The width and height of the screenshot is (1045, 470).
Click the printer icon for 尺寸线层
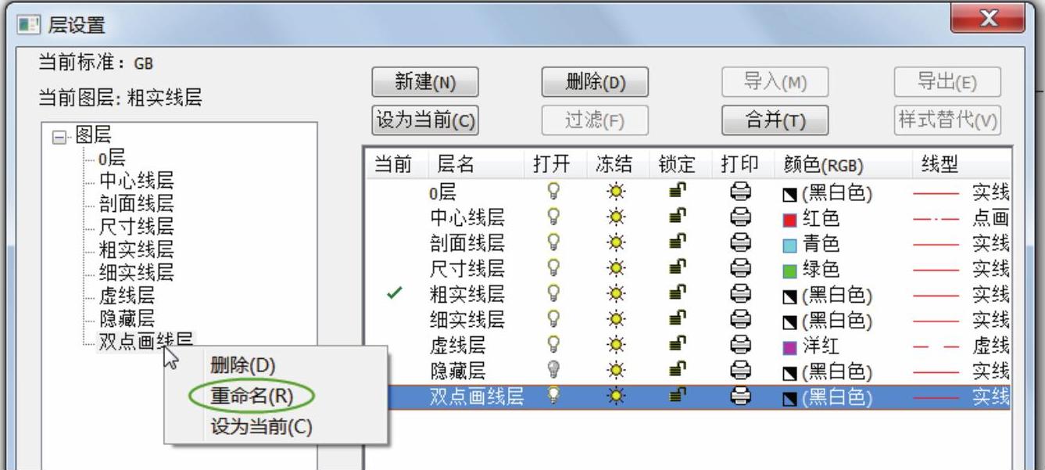coord(740,269)
